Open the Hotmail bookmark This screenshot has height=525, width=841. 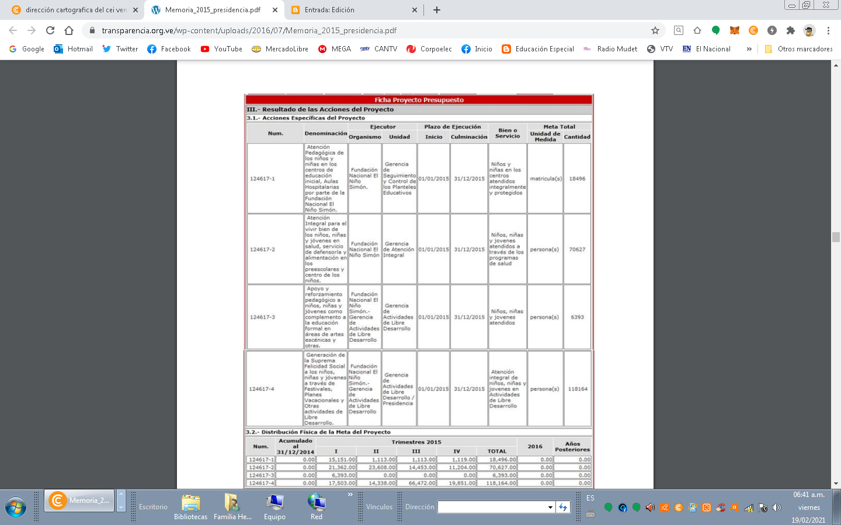[73, 49]
